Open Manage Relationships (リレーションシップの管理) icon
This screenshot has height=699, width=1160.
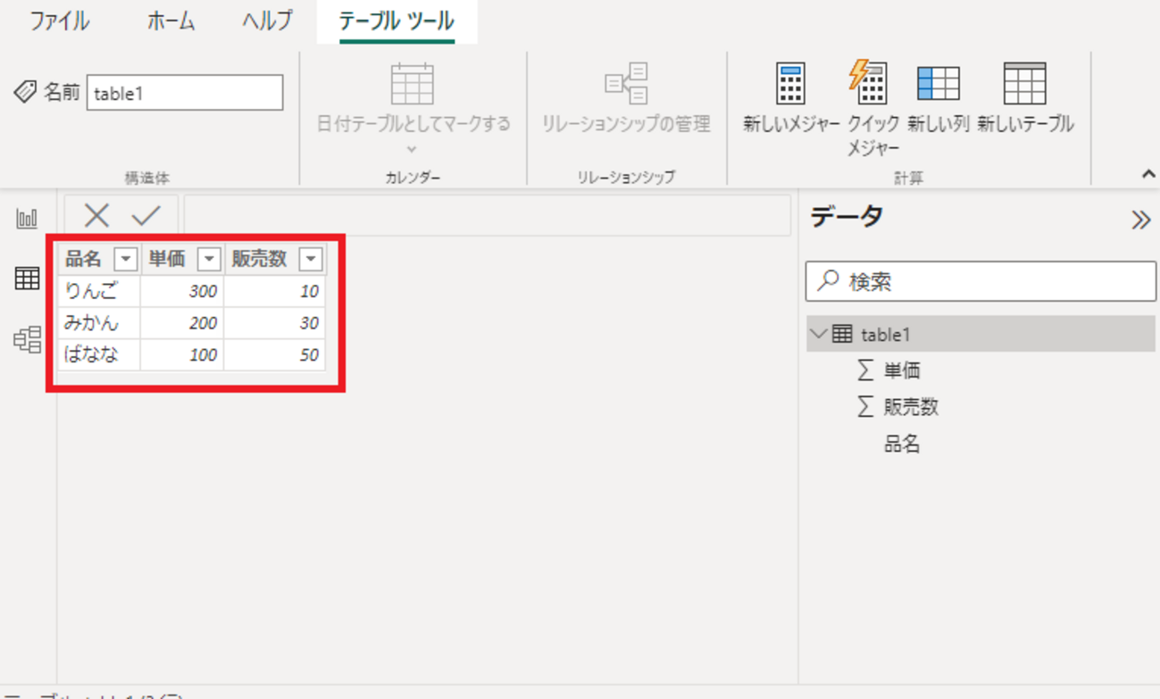pyautogui.click(x=626, y=84)
